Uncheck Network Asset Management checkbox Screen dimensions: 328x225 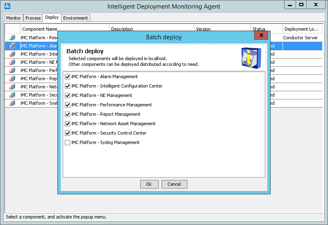tap(67, 124)
